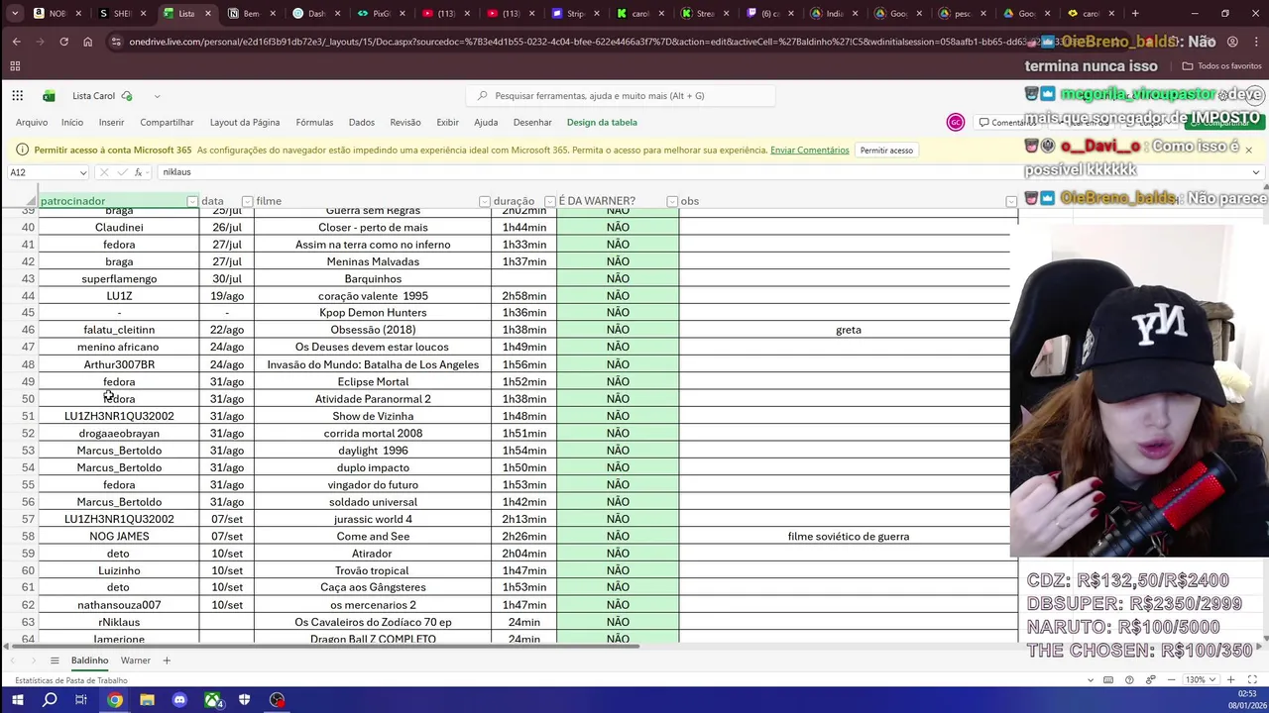This screenshot has width=1269, height=713.
Task: Click the Lista Carol file name
Action: [x=94, y=96]
